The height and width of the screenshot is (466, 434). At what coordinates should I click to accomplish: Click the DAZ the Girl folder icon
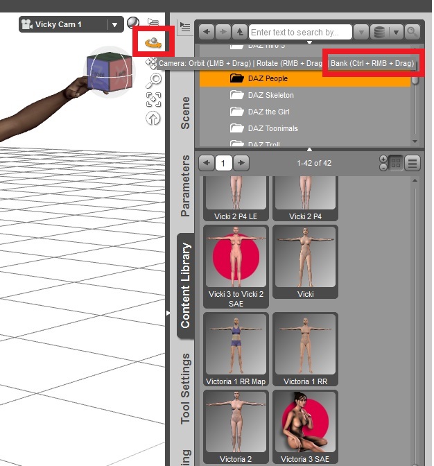[236, 112]
